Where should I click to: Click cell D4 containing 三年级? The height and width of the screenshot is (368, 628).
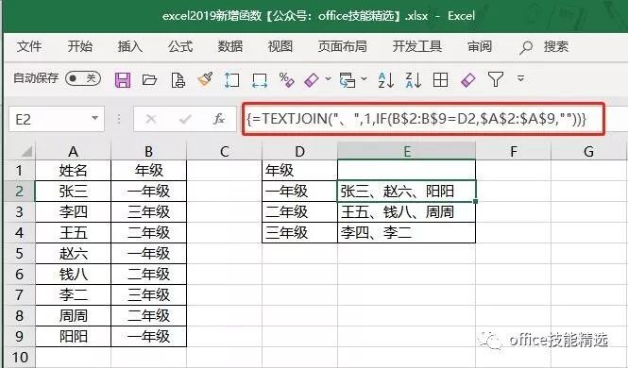pos(299,233)
